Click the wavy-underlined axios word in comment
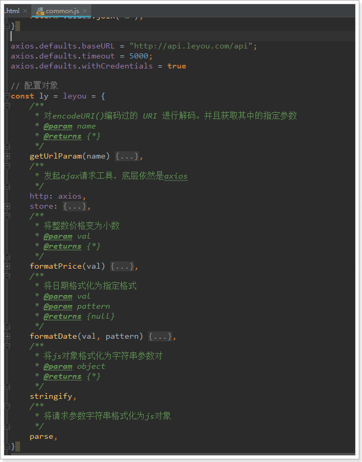The width and height of the screenshot is (362, 462). [176, 176]
